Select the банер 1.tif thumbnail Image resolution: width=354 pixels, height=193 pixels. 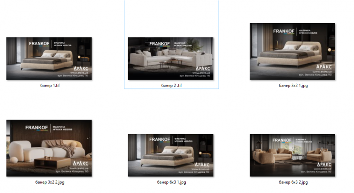click(49, 58)
